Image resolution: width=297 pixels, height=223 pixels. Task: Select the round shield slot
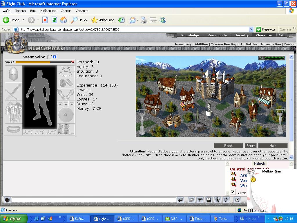pyautogui.click(x=66, y=115)
